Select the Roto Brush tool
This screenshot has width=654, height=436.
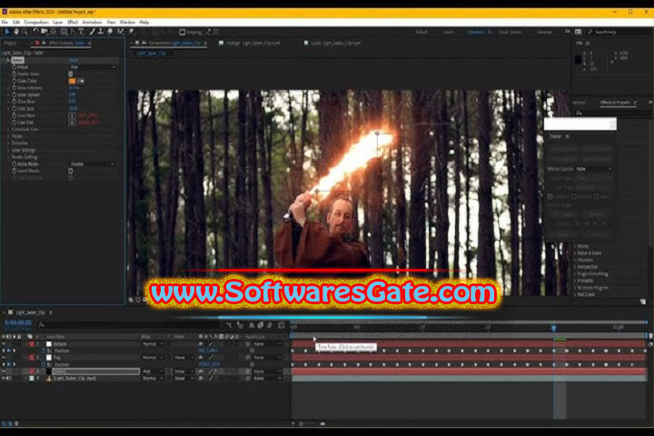tap(121, 32)
